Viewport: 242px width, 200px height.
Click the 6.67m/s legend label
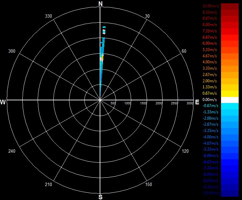(x=210, y=37)
